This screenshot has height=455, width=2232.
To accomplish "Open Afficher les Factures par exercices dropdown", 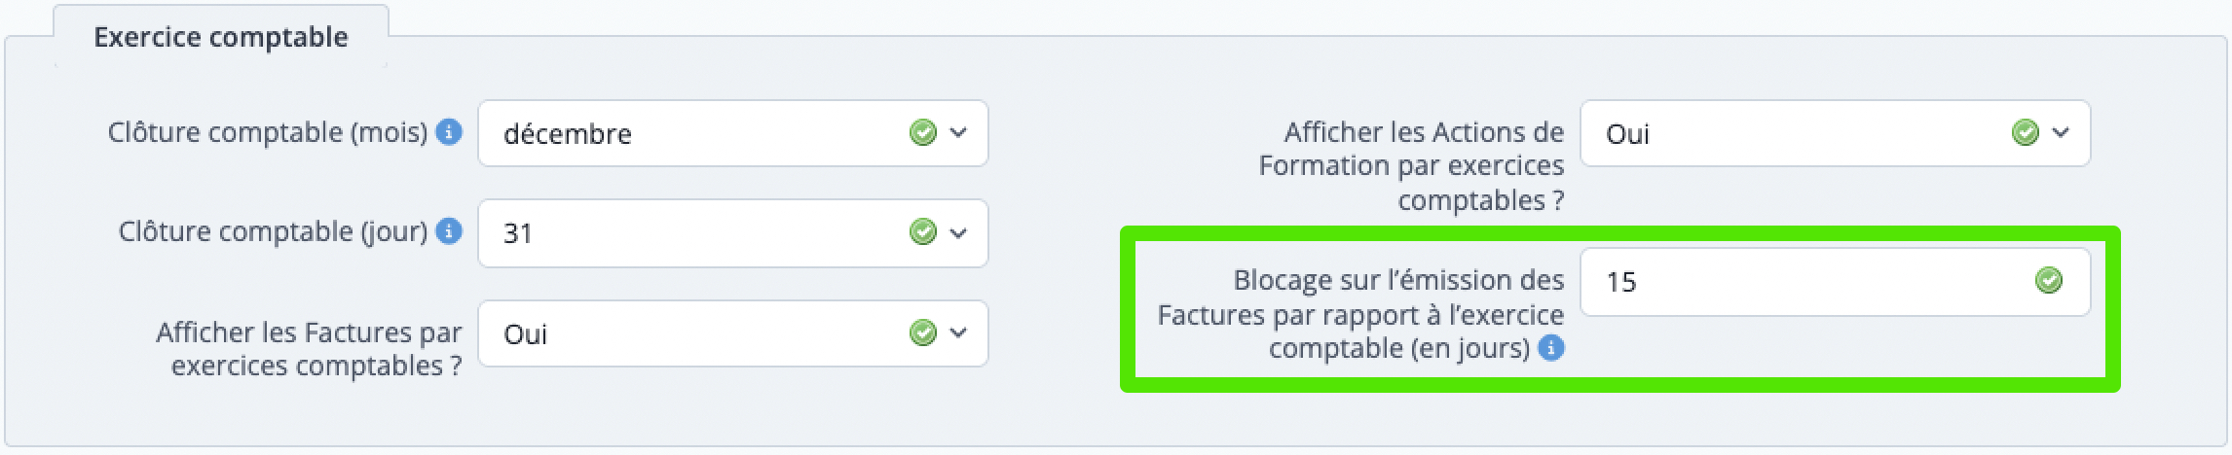I will (701, 333).
